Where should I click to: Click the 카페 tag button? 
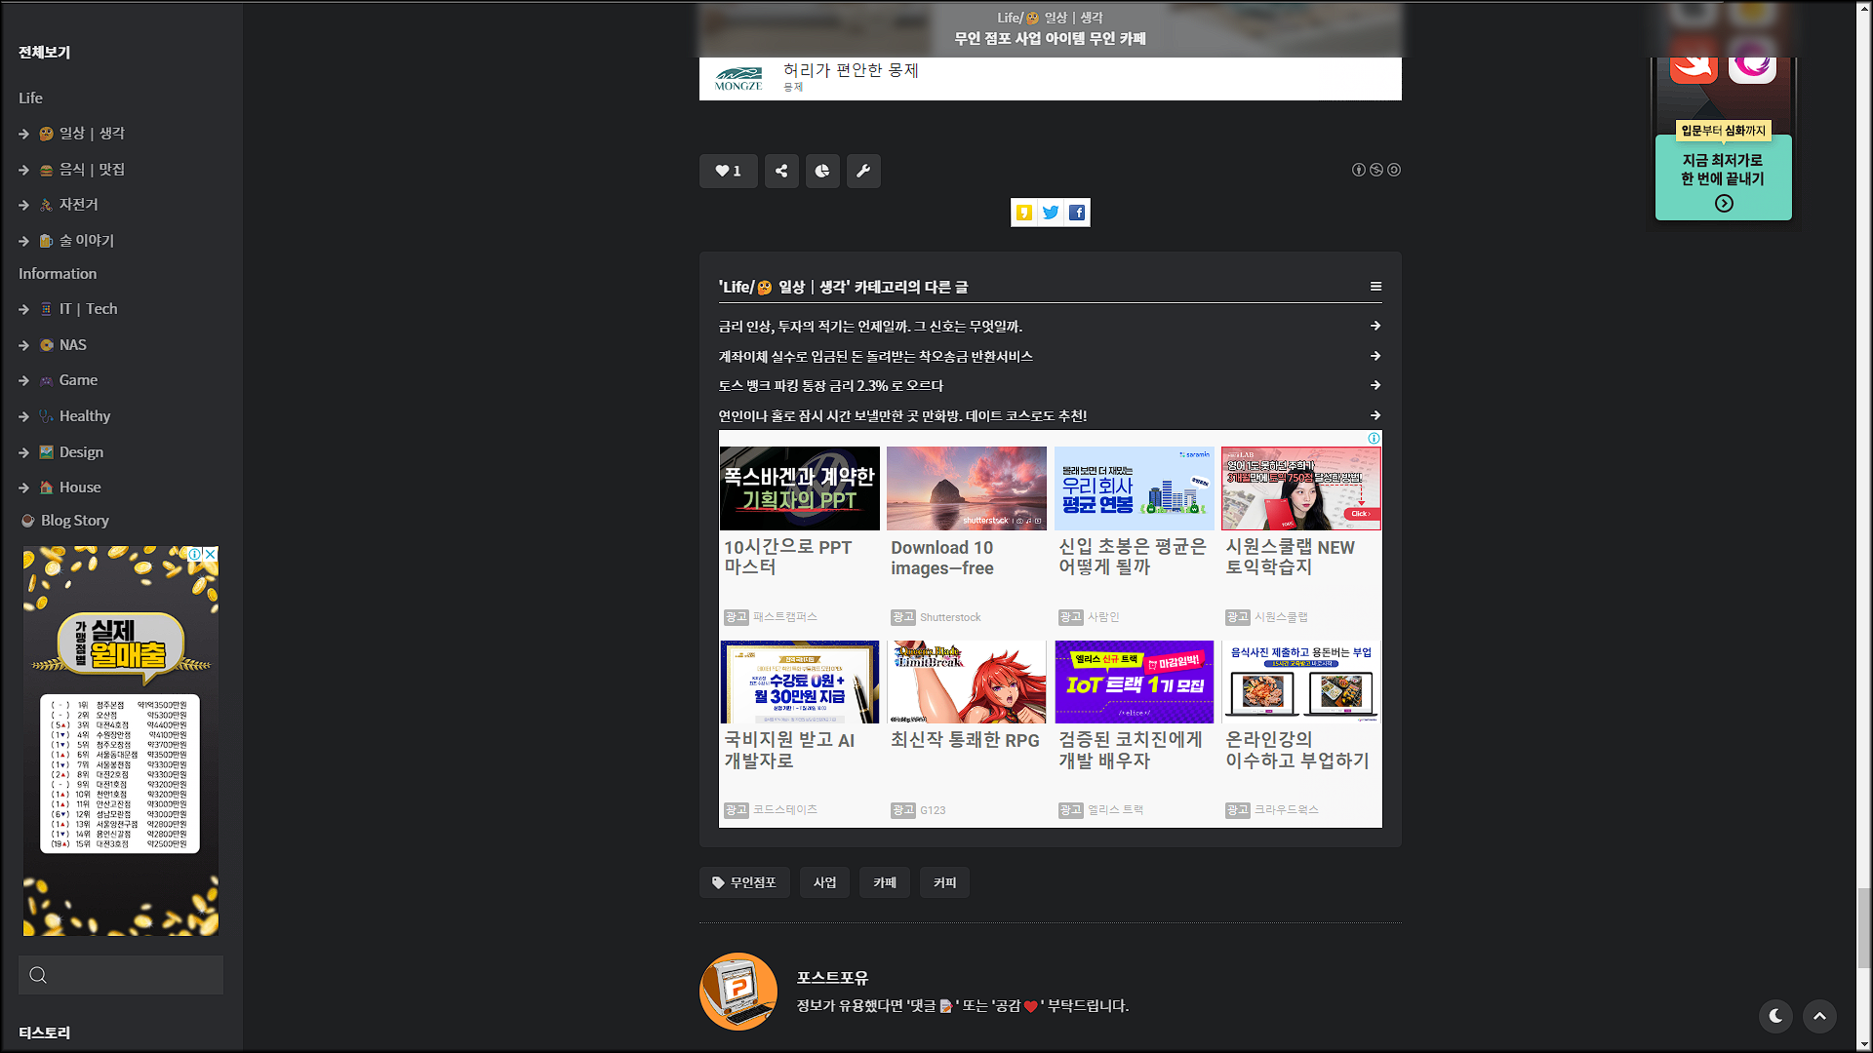(885, 882)
